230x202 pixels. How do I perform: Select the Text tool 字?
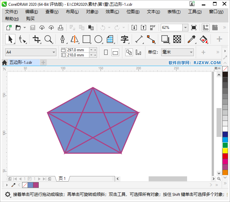[x=124, y=39]
